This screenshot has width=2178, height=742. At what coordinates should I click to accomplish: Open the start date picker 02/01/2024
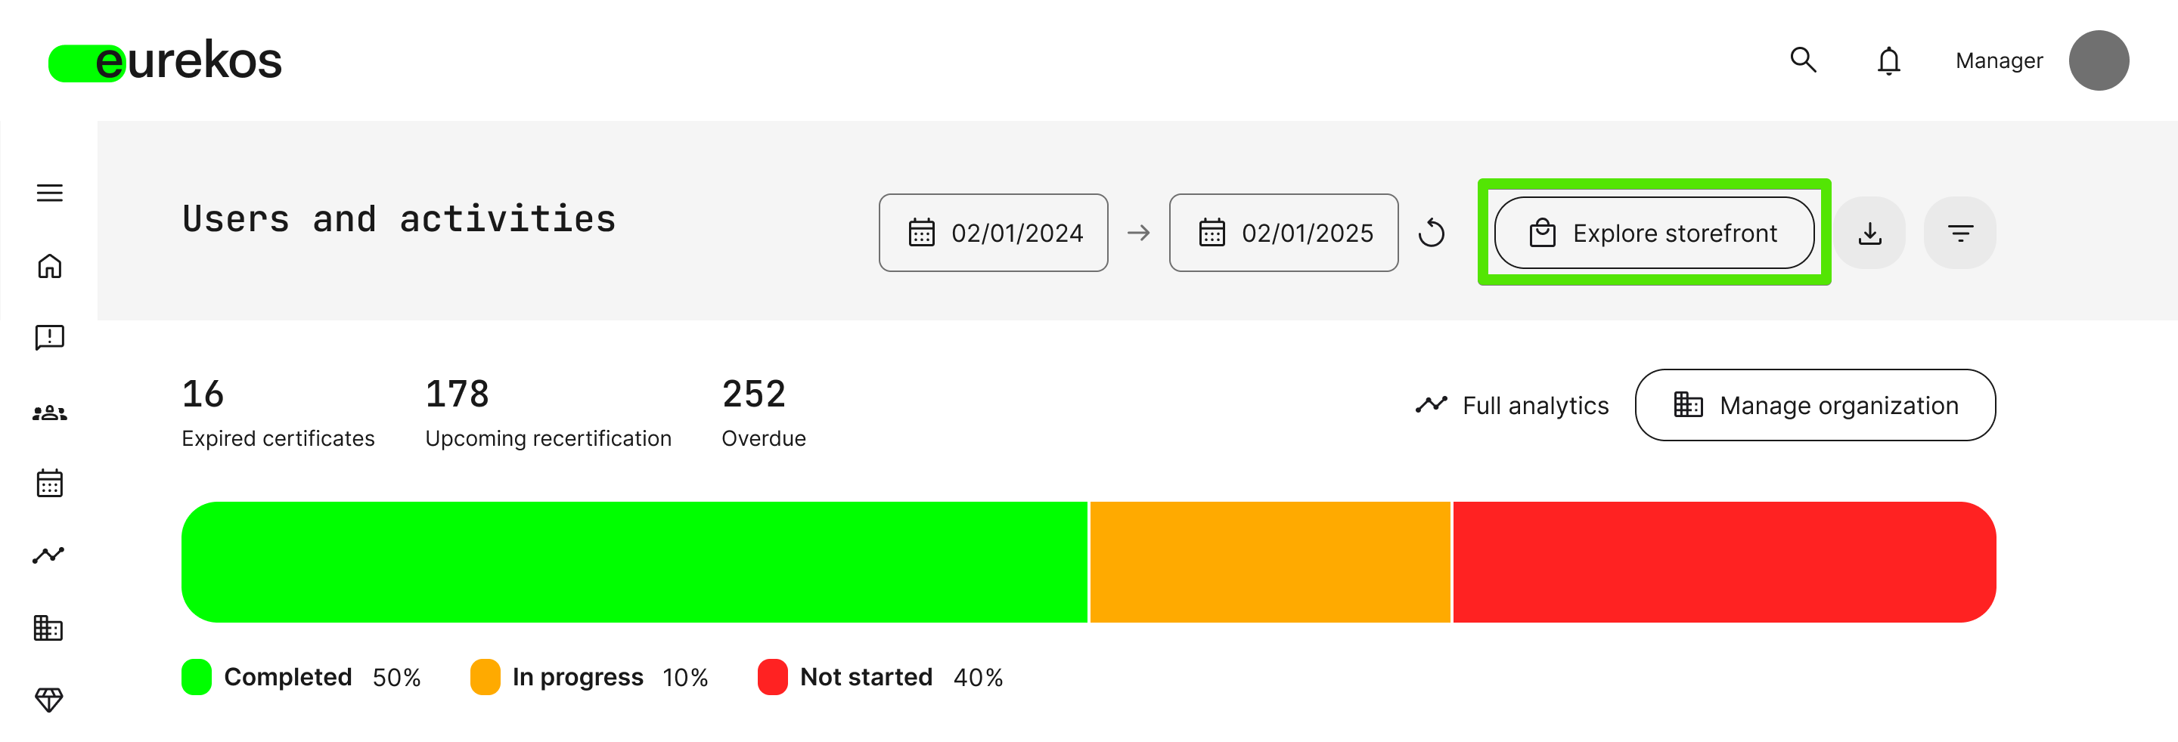coord(994,233)
